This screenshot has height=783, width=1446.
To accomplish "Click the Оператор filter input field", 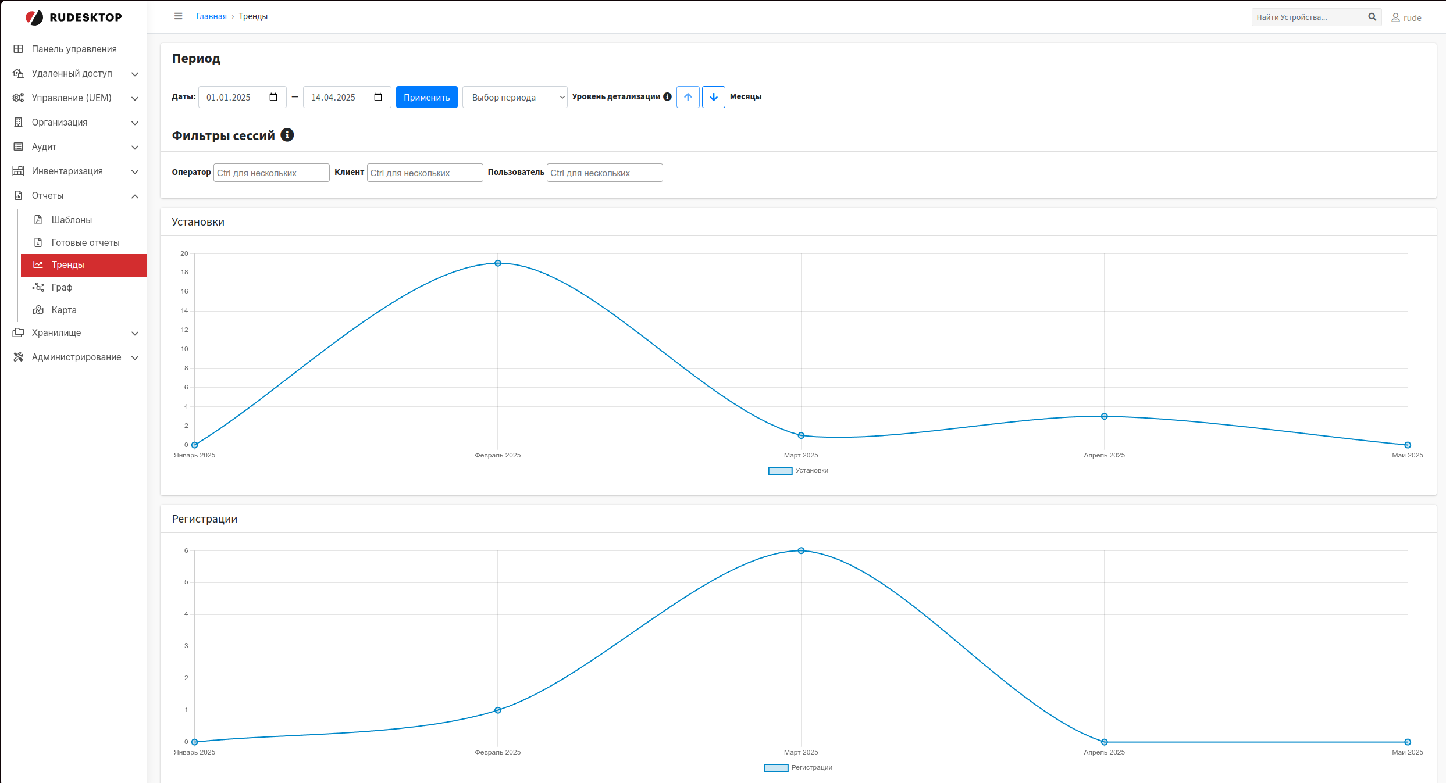I will click(271, 173).
